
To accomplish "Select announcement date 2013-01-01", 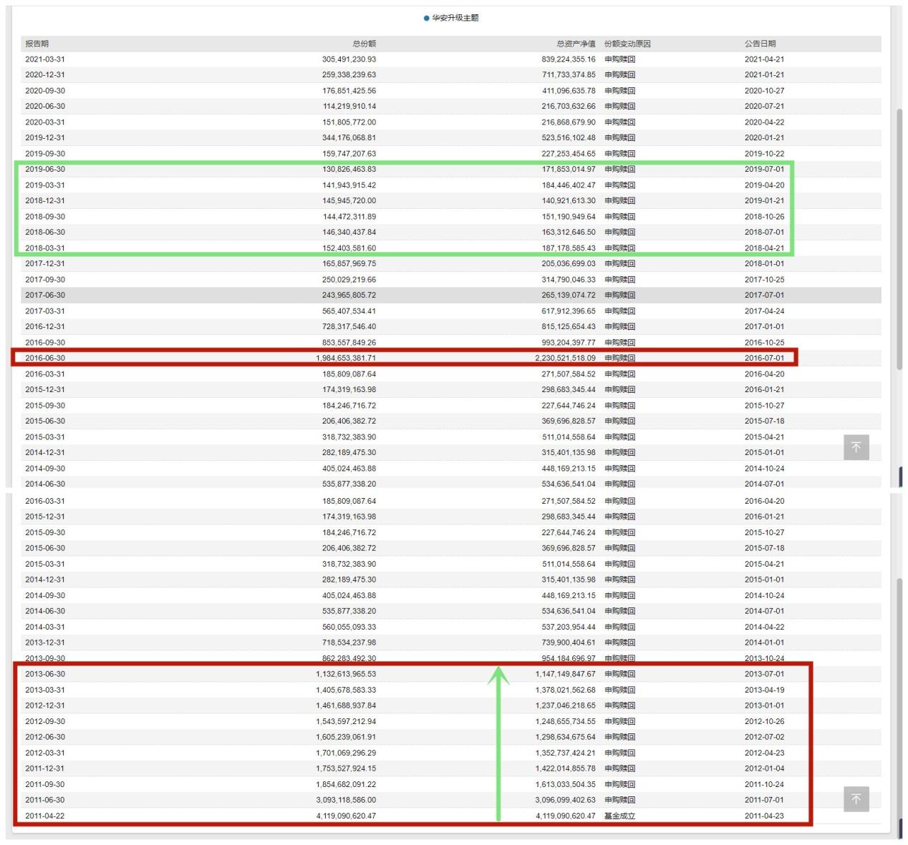I will (x=764, y=706).
